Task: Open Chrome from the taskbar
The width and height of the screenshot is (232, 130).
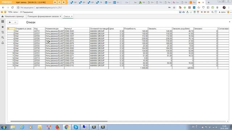Action: [x=67, y=127]
